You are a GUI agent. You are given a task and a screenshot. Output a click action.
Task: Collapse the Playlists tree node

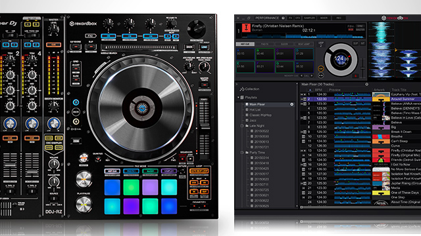[x=238, y=98]
